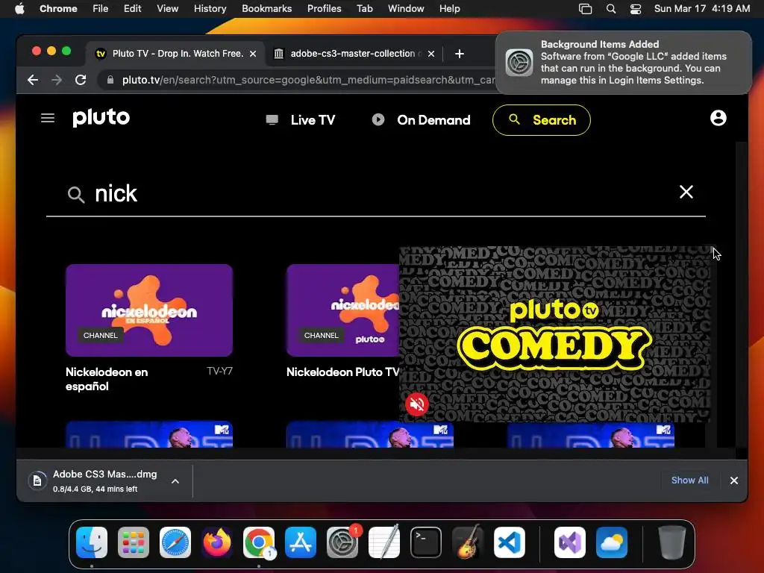The height and width of the screenshot is (573, 764).
Task: Open Terminal from the Dock
Action: pos(426,542)
